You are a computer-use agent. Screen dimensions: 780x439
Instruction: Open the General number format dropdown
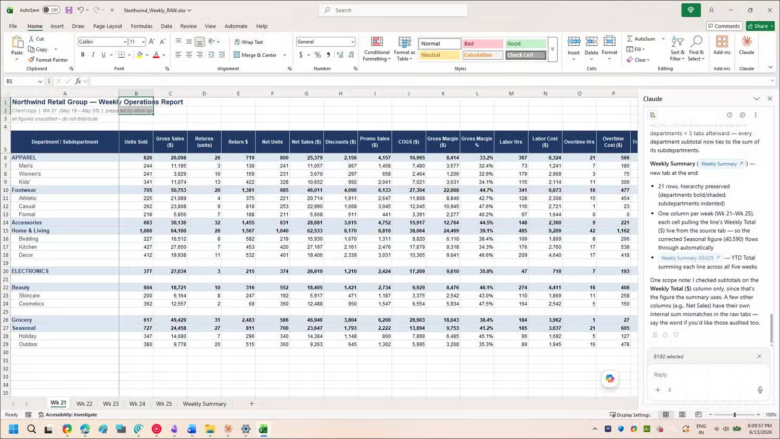[x=352, y=42]
